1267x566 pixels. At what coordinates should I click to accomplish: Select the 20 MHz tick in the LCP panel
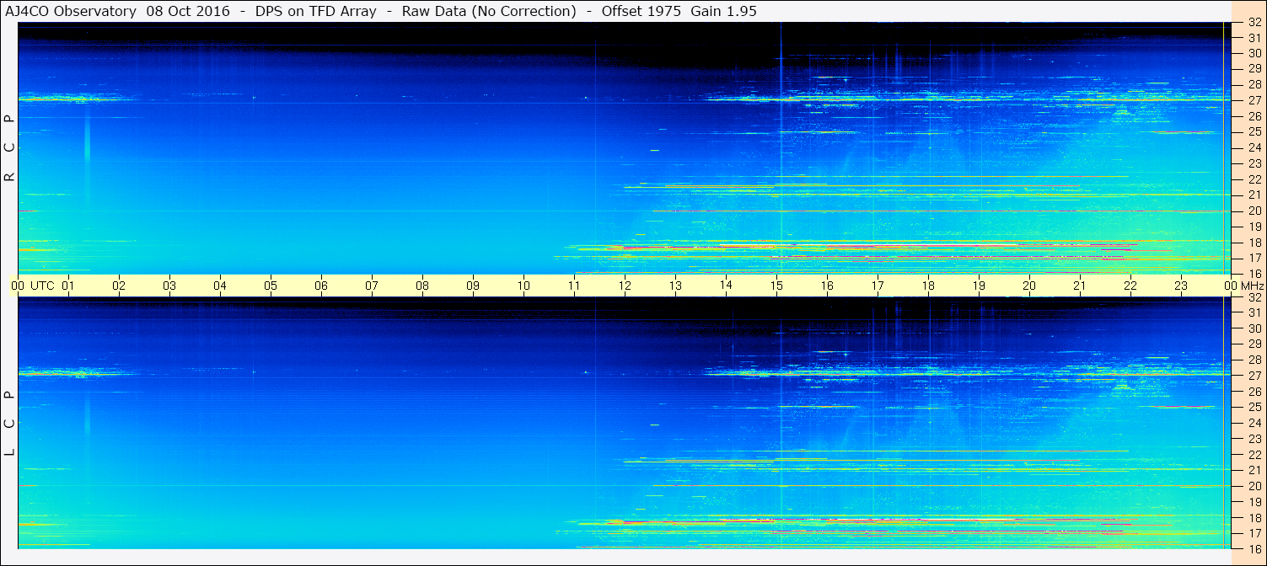tap(1254, 486)
